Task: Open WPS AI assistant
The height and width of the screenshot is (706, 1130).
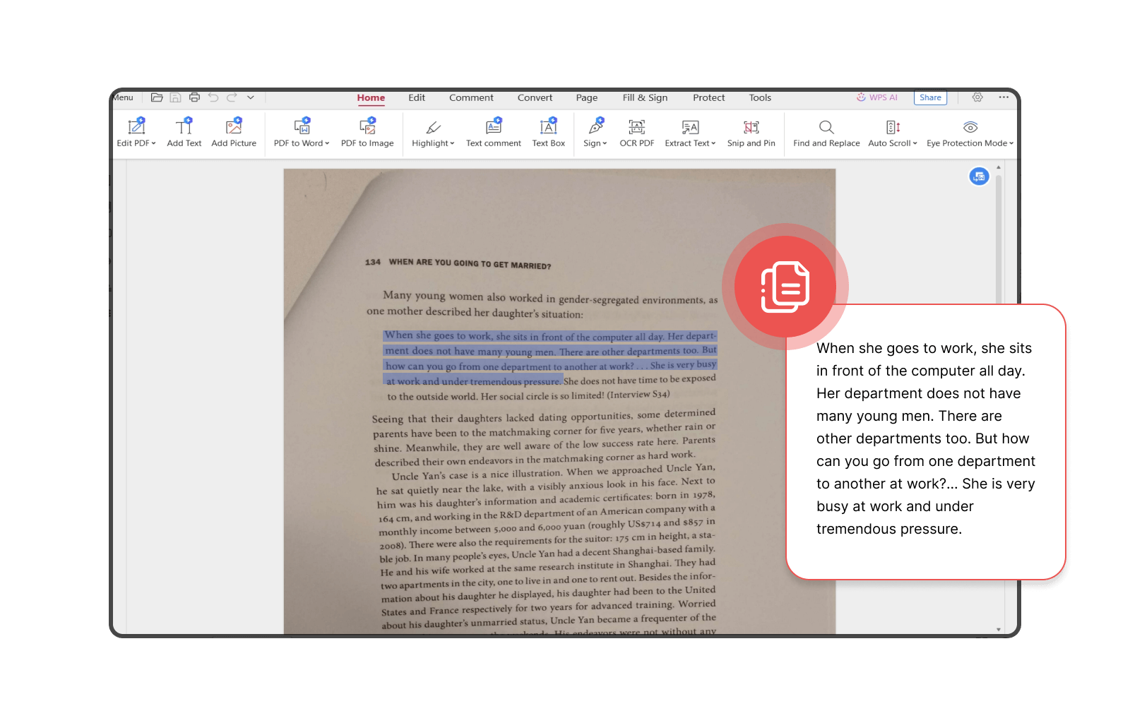Action: tap(877, 98)
